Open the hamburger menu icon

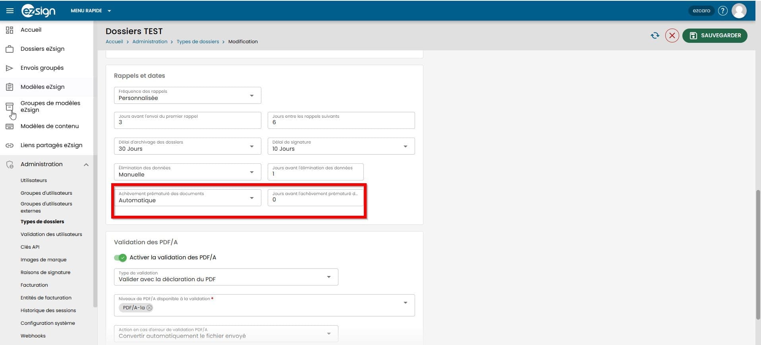coord(10,11)
